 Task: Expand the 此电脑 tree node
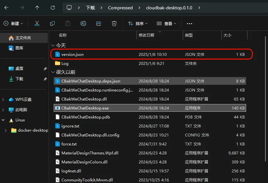[x=4, y=110]
